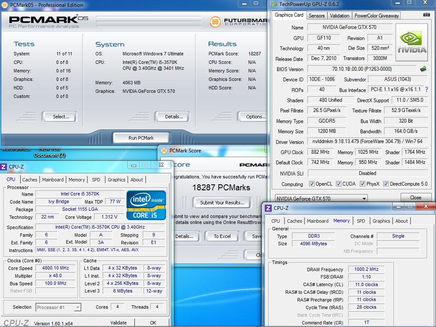Toggle the OpenCL checkbox in GPU-Z

312,184
